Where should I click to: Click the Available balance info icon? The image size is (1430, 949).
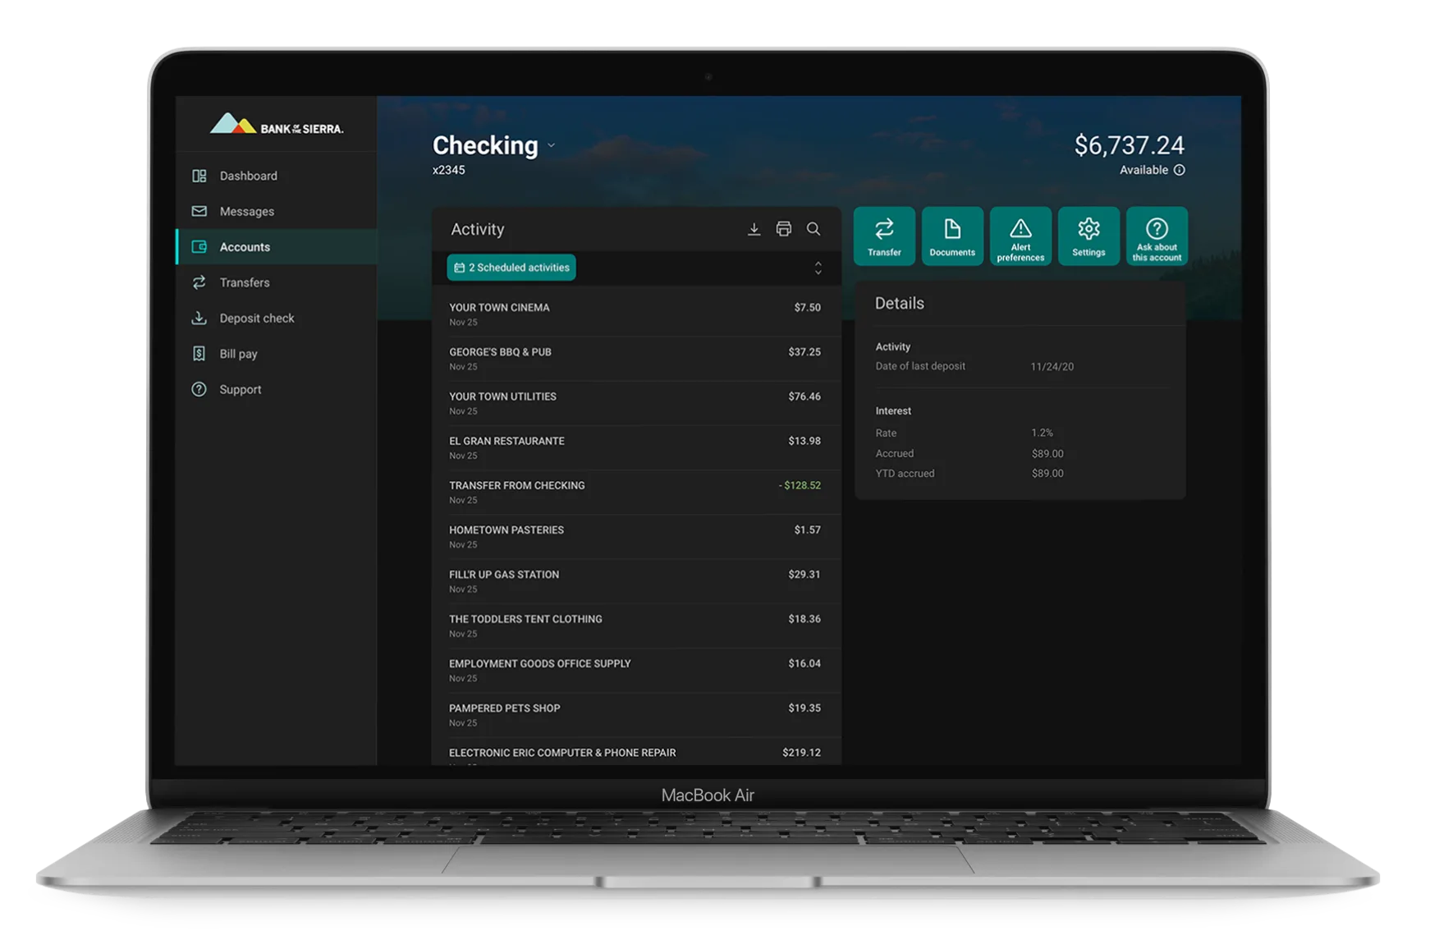(x=1179, y=170)
